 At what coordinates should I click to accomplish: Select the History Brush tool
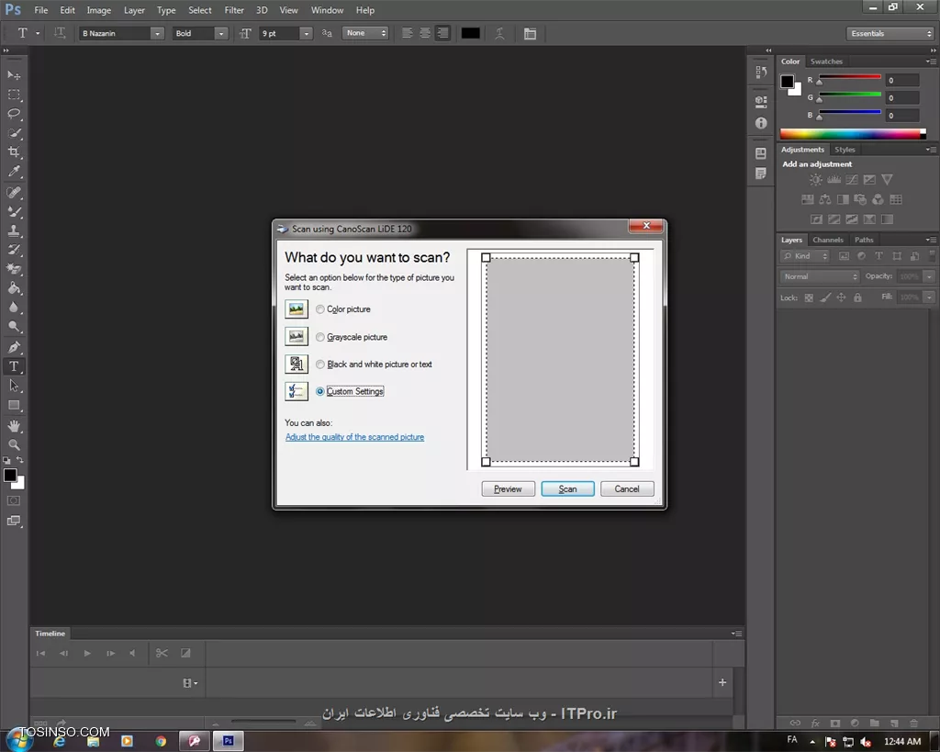[14, 250]
